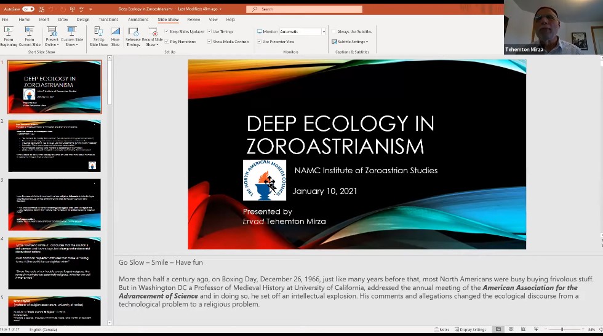Open the Review tab

[x=193, y=19]
